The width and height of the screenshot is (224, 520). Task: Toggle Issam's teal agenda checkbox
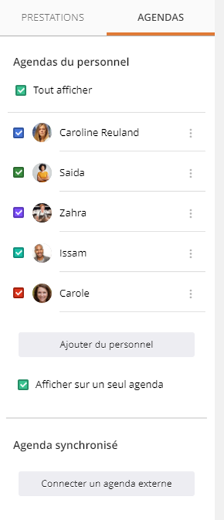[19, 253]
